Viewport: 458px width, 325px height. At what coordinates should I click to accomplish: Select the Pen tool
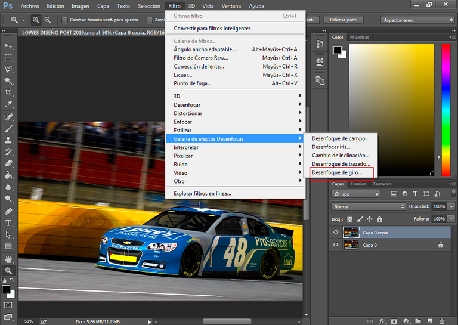click(8, 211)
